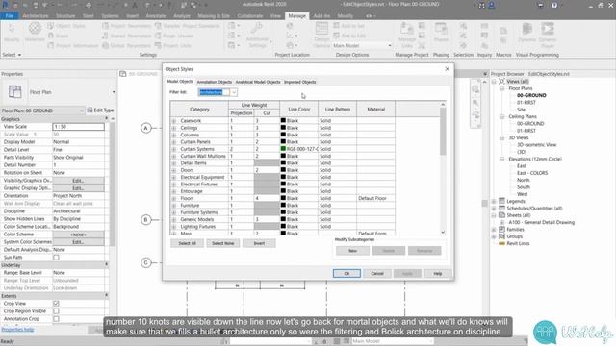Click the Manage Links icon
Image resolution: width=616 pixels, height=346 pixels.
pyautogui.click(x=406, y=29)
